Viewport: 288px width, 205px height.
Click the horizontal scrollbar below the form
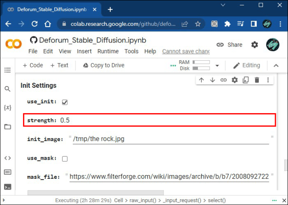click(x=96, y=193)
